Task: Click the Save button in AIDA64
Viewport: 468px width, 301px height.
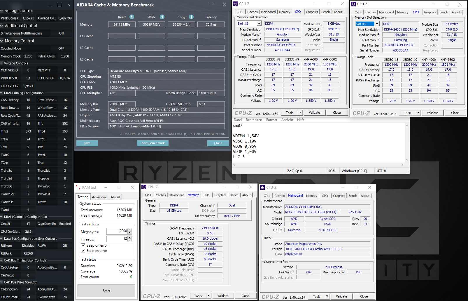Action: (87, 143)
